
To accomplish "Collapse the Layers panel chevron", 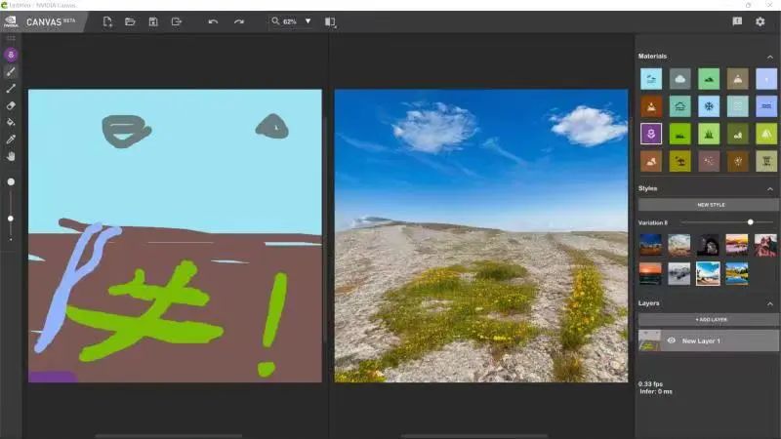I will 770,303.
